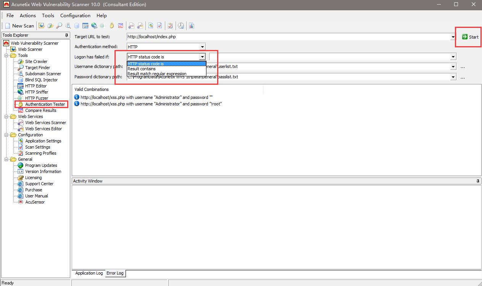Select Blind SQL Injector in tools tree
This screenshot has width=482, height=286.
(41, 80)
